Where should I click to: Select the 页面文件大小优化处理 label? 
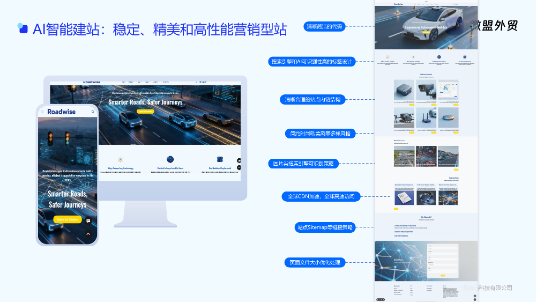tap(315, 262)
